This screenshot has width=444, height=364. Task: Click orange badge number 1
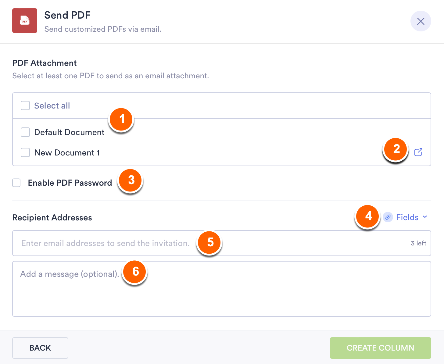(x=121, y=119)
